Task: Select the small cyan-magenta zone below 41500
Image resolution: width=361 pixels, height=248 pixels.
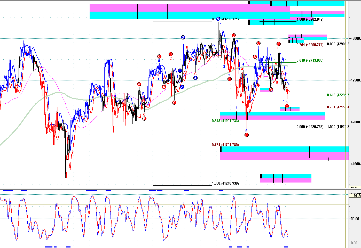Action: pyautogui.click(x=286, y=178)
